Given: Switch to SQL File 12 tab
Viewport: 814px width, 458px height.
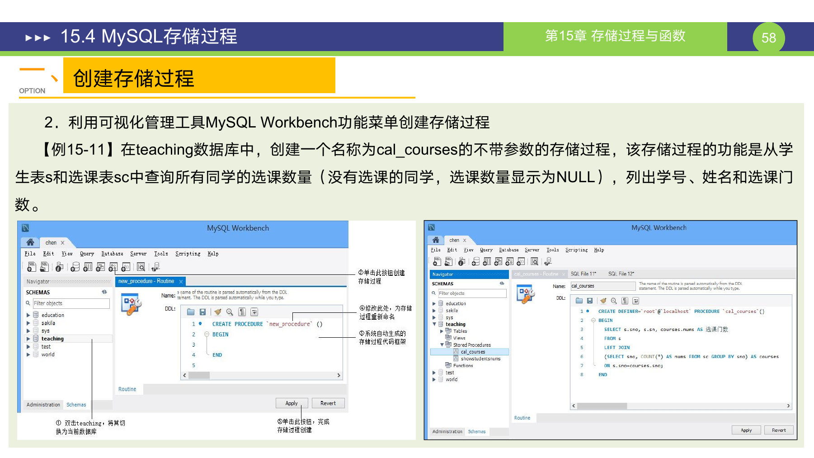Looking at the screenshot, I should coord(621,274).
